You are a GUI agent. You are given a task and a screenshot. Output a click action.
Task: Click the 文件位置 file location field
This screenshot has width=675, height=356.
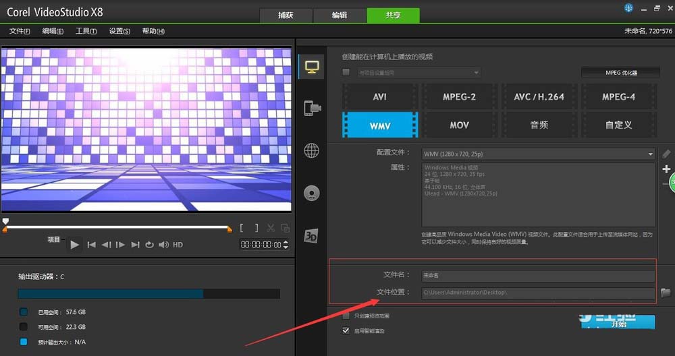[x=538, y=293]
